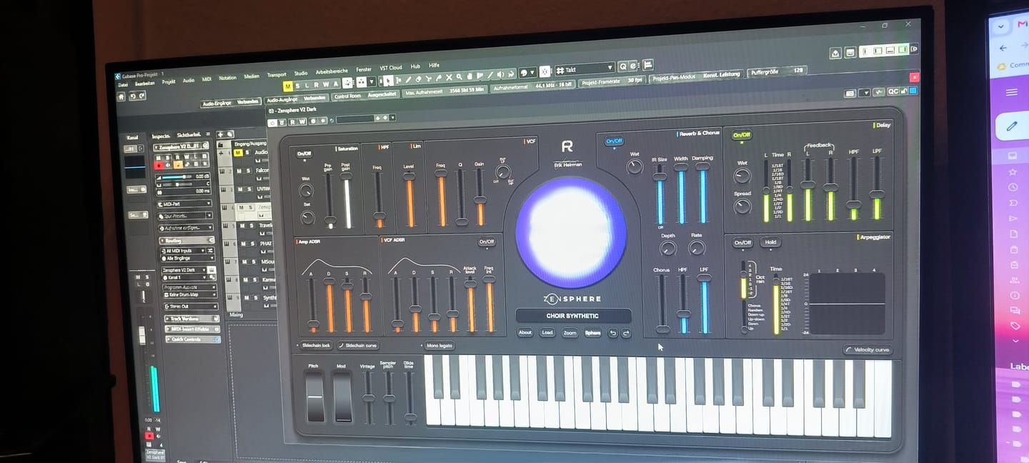Image resolution: width=1029 pixels, height=463 pixels.
Task: Click the Erik Heirman R logo
Action: (x=567, y=146)
